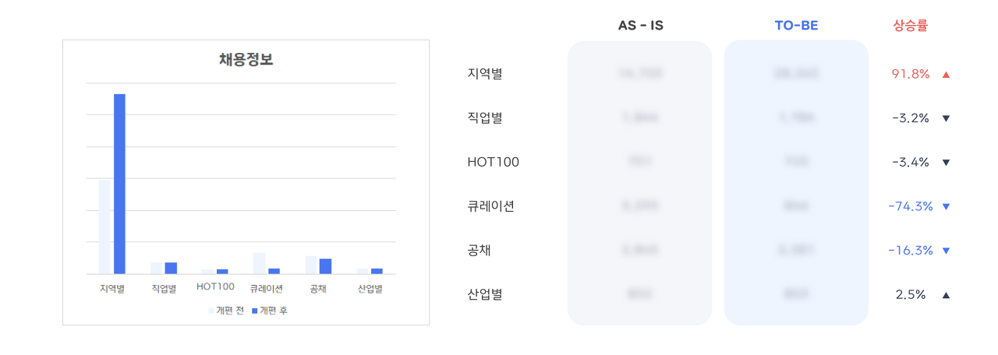Click the blue down arrow beside -16.3%
998x355 pixels.
pyautogui.click(x=946, y=251)
